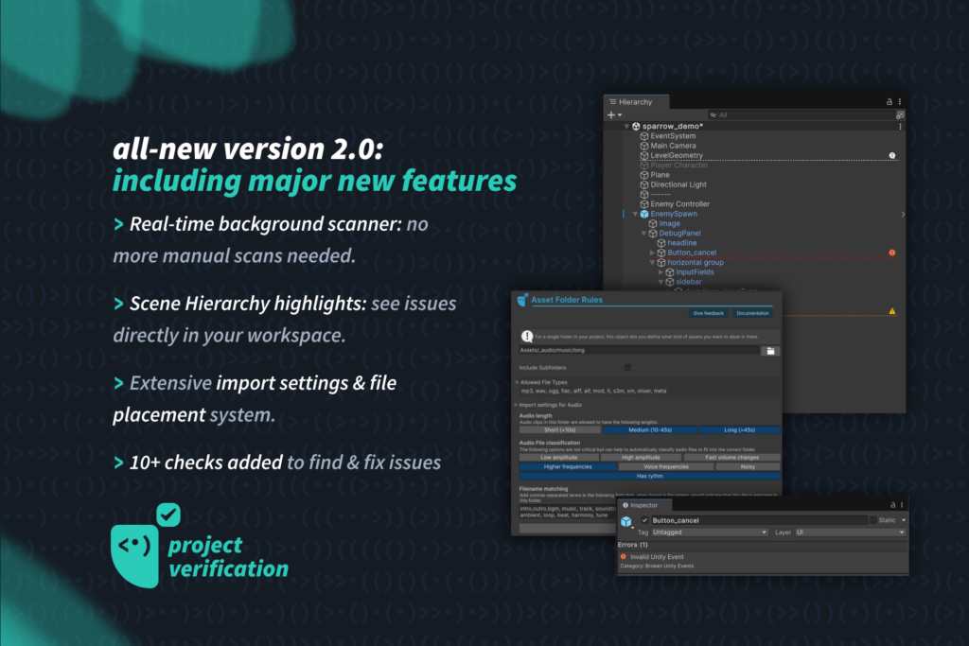Click the white info badge on LevelGeometry row
Image resolution: width=969 pixels, height=646 pixels.
[892, 156]
